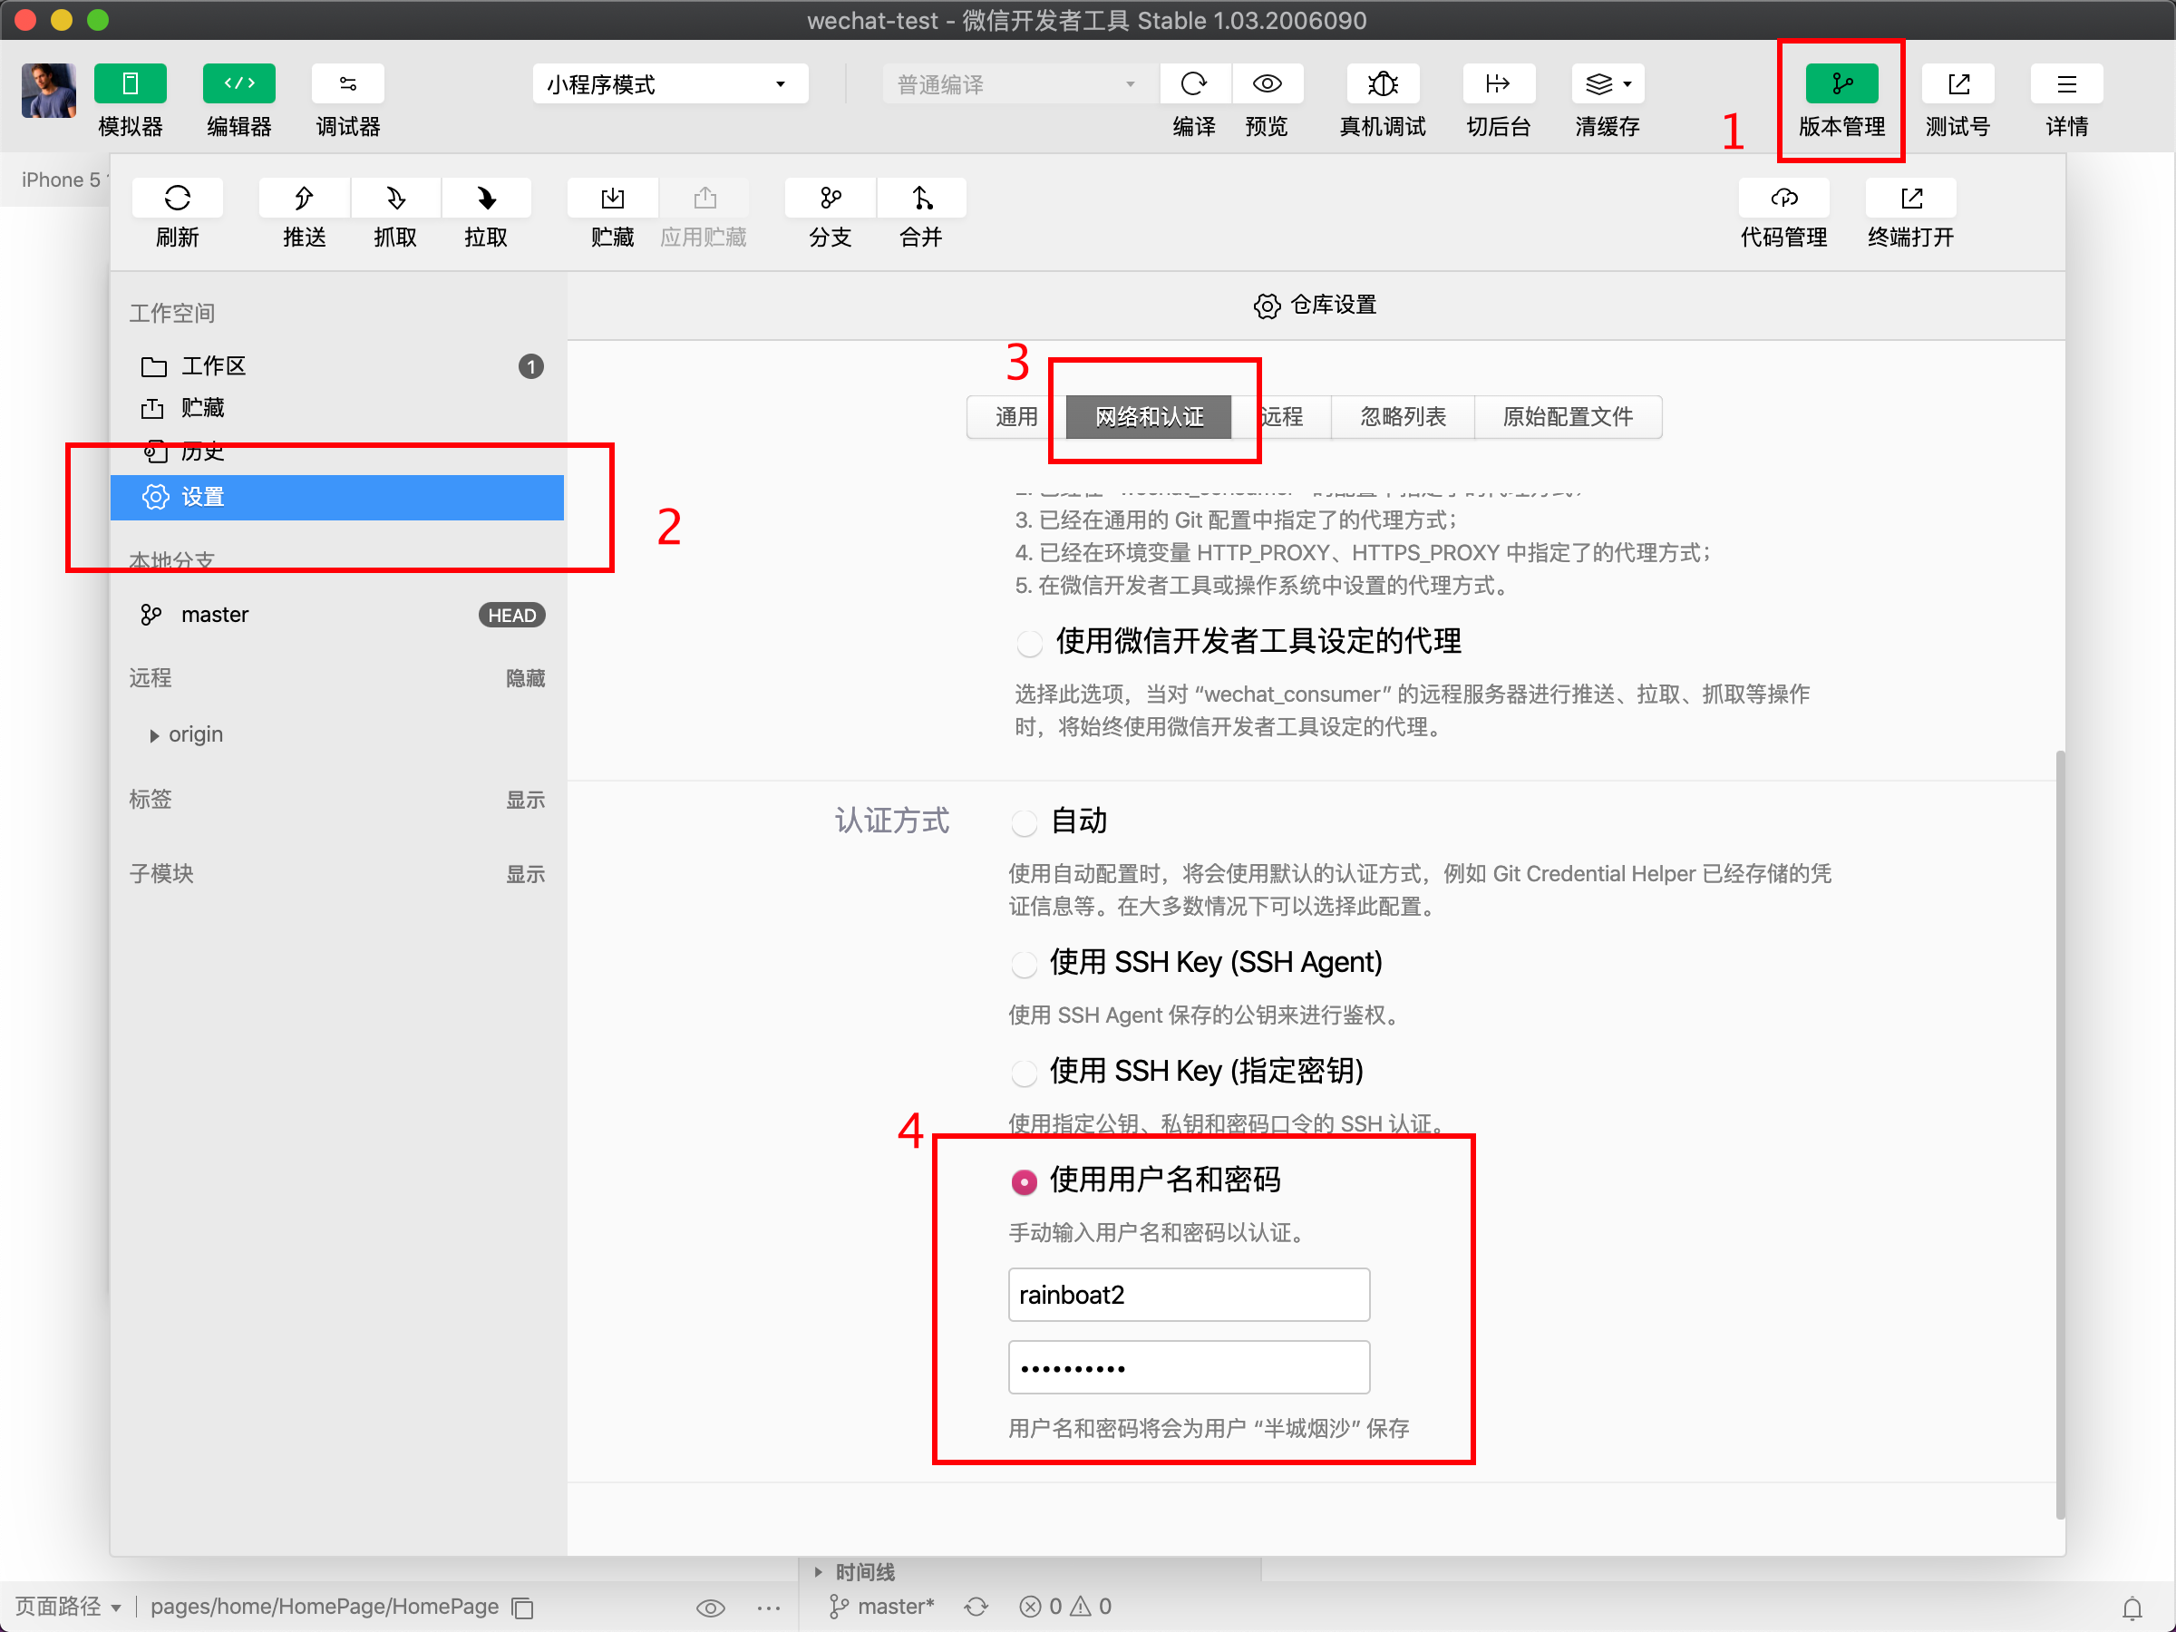The width and height of the screenshot is (2176, 1632).
Task: Toggle the Debugger (调试器) panel button
Action: coord(347,83)
